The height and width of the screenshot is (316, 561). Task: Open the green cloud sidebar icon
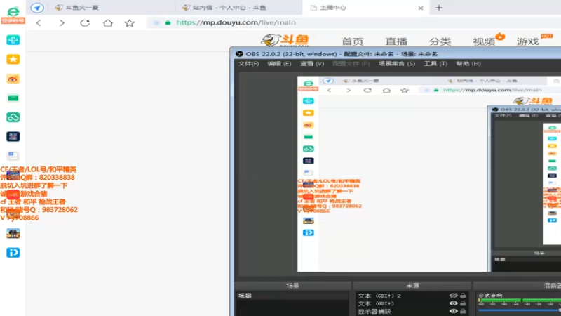click(13, 117)
